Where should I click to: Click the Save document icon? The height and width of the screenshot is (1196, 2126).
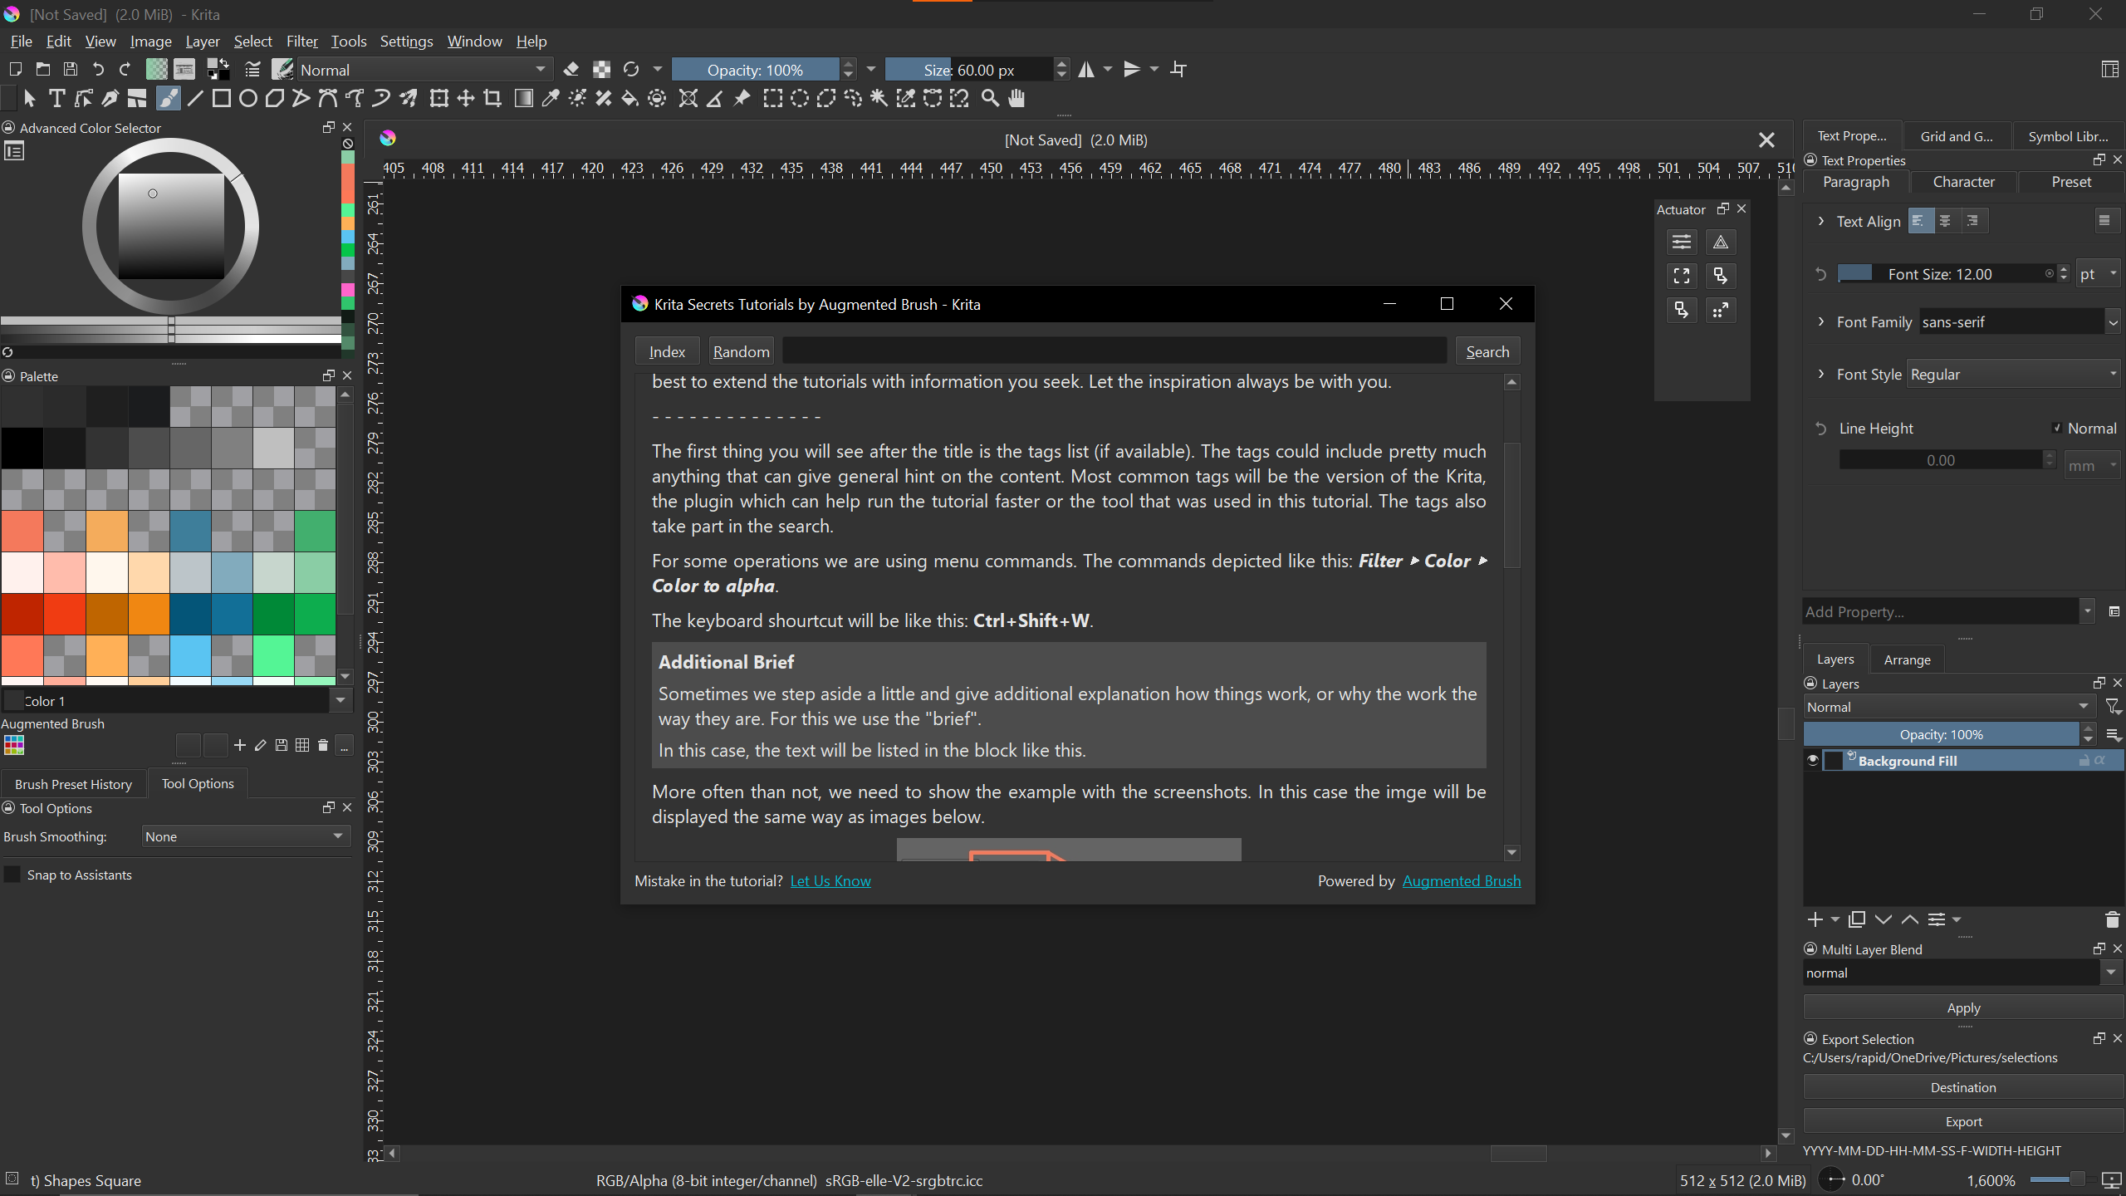coord(71,70)
